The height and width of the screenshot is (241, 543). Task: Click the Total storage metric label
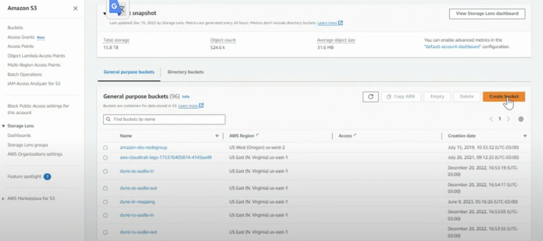116,40
